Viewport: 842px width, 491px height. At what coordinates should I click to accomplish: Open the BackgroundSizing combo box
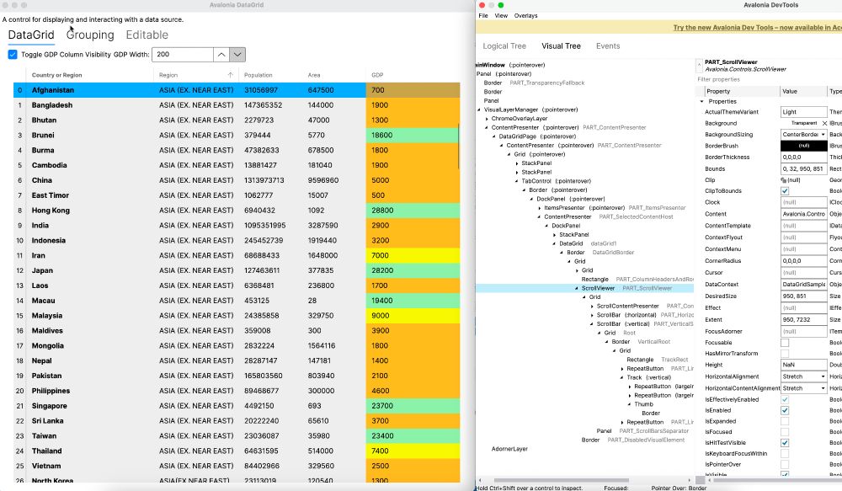(804, 134)
